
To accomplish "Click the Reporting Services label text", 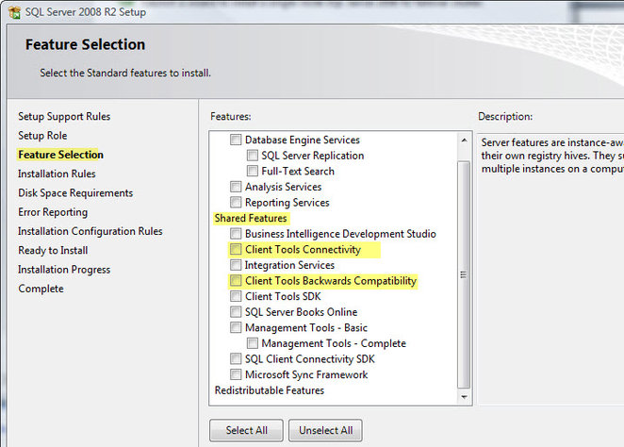I will click(x=287, y=203).
